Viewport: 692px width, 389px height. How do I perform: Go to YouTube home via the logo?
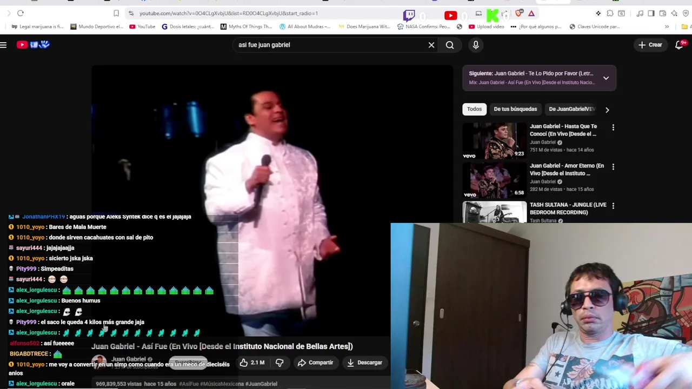(x=33, y=45)
